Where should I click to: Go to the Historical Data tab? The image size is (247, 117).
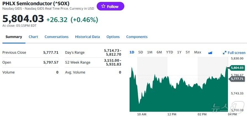pos(87,37)
